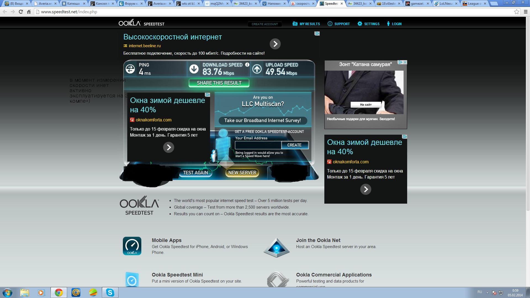The image size is (530, 298).
Task: Open the Settings gear icon
Action: click(x=360, y=24)
